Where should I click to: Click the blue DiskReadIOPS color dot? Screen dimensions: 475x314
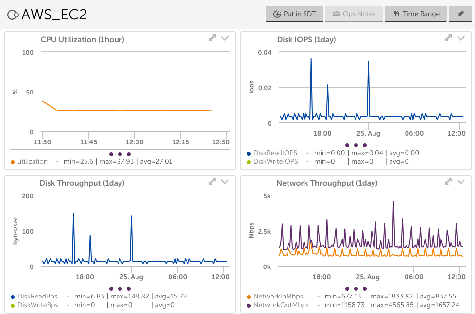pyautogui.click(x=249, y=154)
